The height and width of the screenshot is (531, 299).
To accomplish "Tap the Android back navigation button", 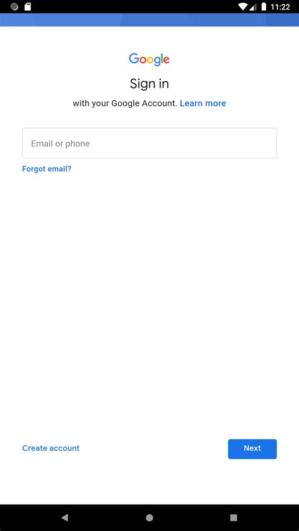I will pos(65,518).
